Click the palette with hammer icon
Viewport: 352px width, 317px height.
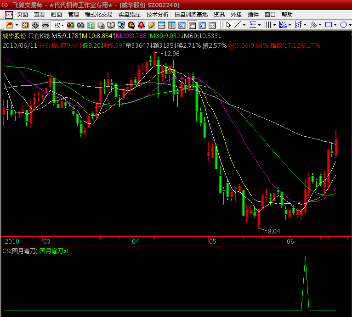(x=131, y=25)
